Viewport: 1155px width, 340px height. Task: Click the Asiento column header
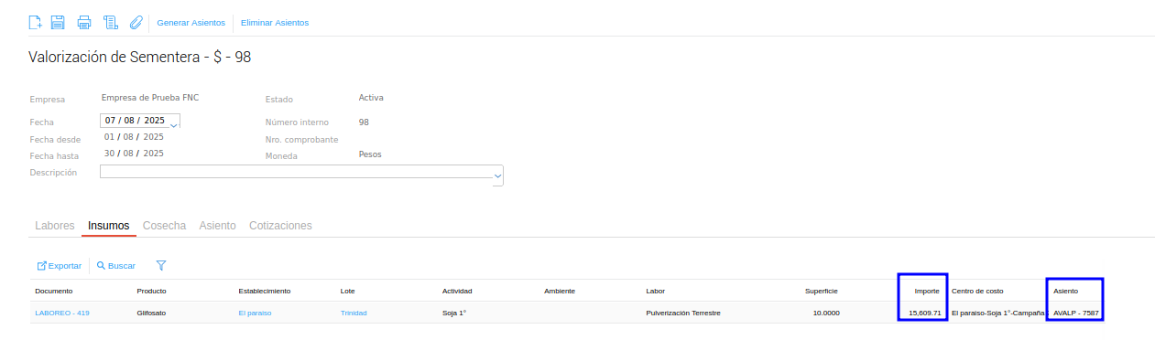[x=1066, y=292]
